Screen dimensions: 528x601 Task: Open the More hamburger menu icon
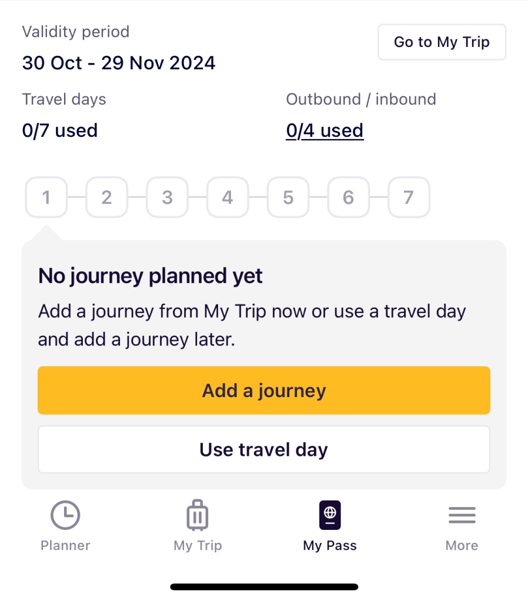click(462, 515)
